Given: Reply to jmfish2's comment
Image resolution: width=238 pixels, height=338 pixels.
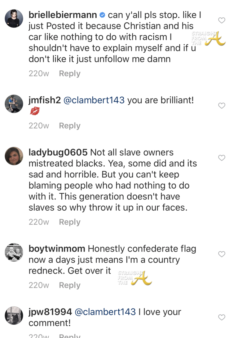Looking at the screenshot, I should (x=70, y=126).
